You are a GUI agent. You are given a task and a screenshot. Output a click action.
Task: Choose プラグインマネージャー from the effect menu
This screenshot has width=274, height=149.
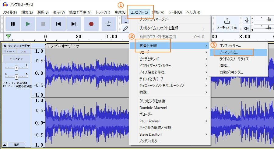[170, 19]
